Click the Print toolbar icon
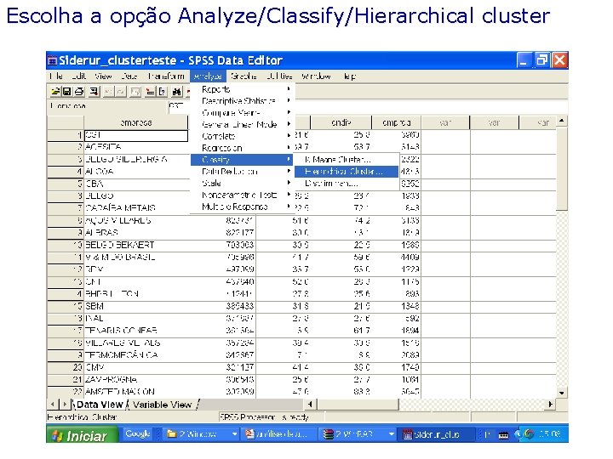The height and width of the screenshot is (459, 613). coord(78,91)
